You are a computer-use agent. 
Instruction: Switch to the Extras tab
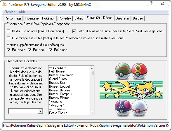coord(79,18)
